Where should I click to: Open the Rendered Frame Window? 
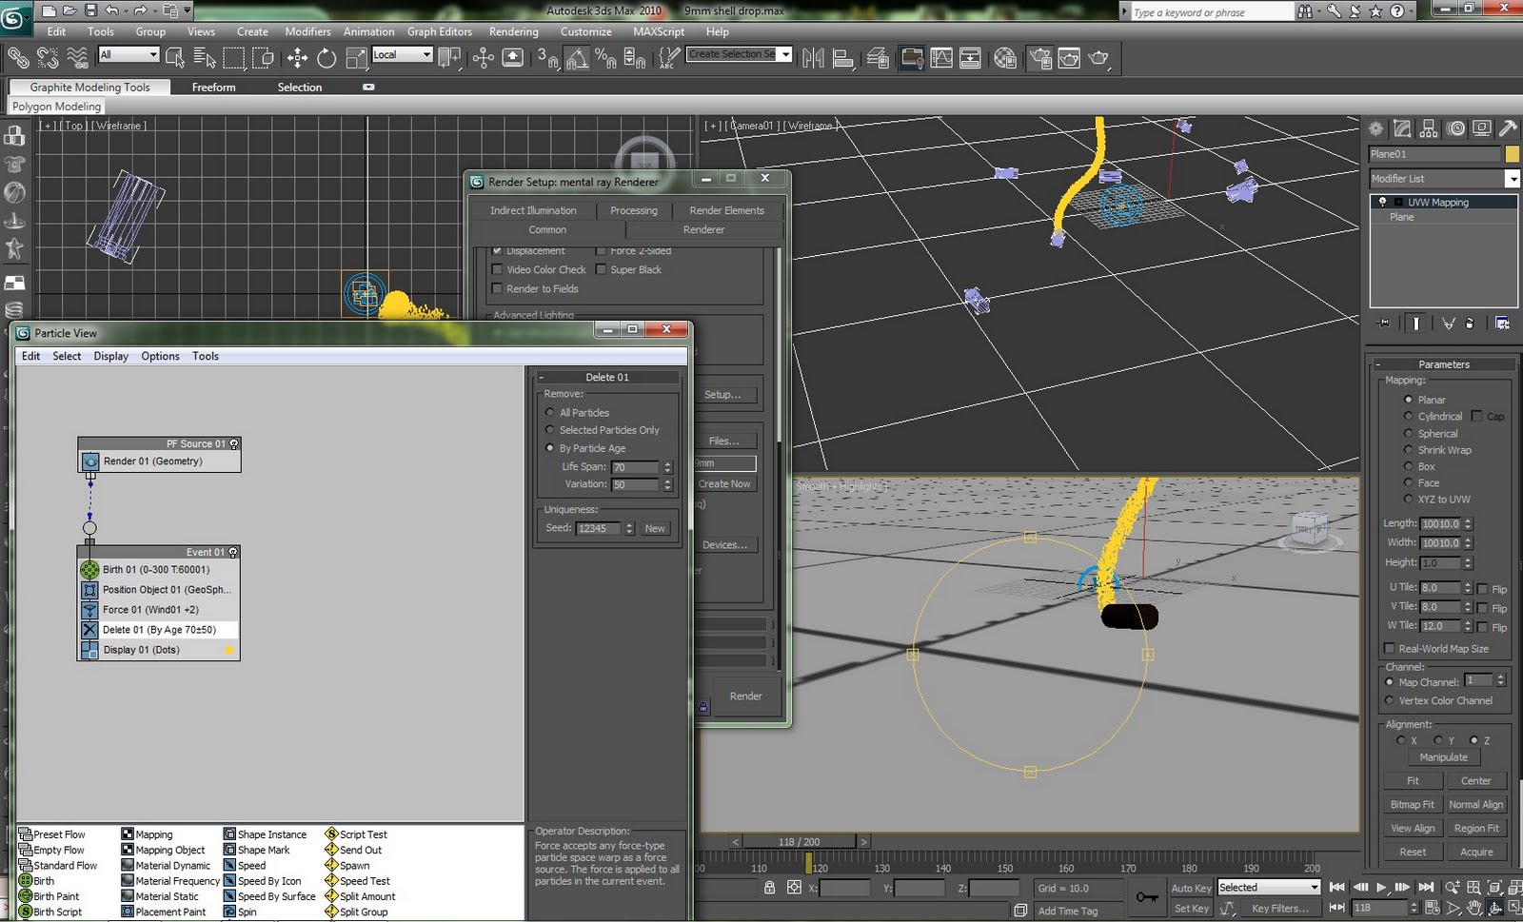(x=1069, y=58)
